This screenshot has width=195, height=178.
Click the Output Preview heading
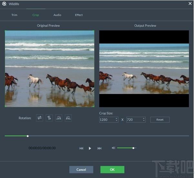pos(145,26)
